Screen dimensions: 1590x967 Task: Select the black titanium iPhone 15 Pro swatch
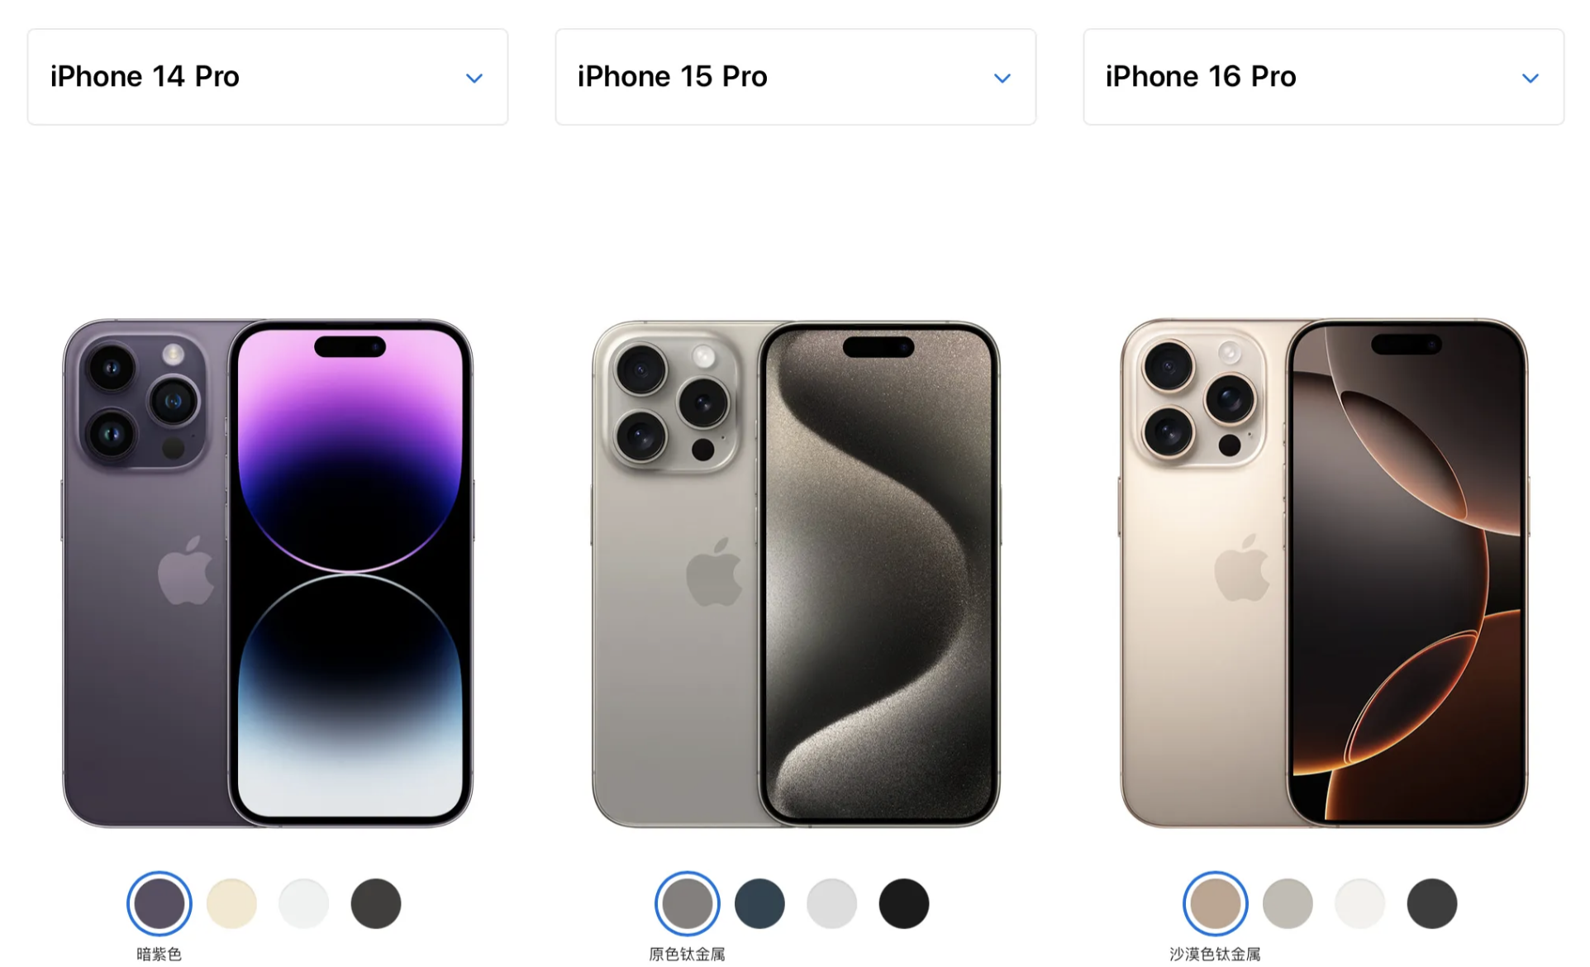coord(904,903)
